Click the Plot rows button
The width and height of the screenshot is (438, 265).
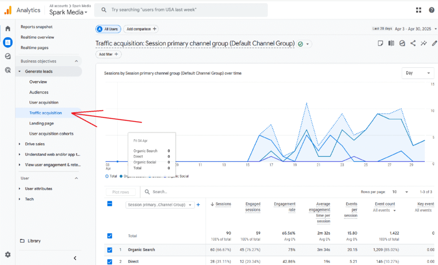[x=121, y=192]
